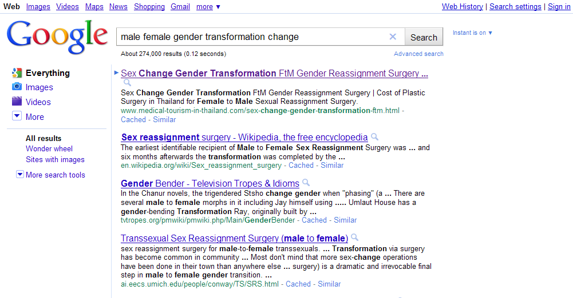The image size is (573, 298).
Task: Switch to Maps in top navigation bar
Action: [94, 7]
